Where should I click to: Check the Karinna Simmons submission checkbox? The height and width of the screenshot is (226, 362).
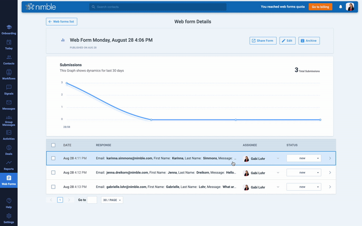53,158
